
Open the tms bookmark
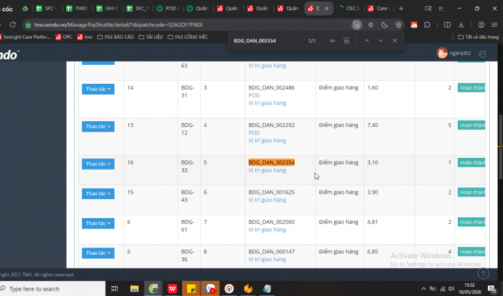84,37
